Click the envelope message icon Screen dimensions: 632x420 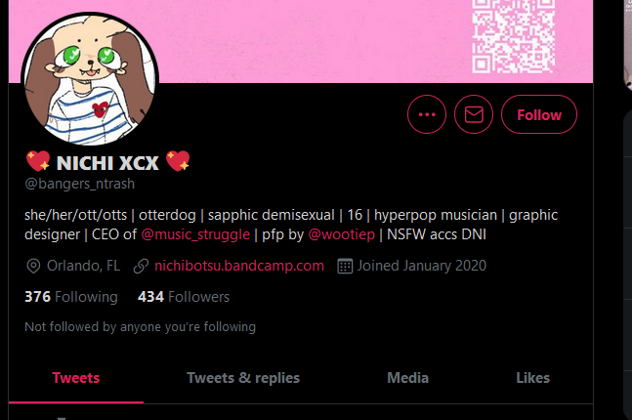pyautogui.click(x=474, y=114)
